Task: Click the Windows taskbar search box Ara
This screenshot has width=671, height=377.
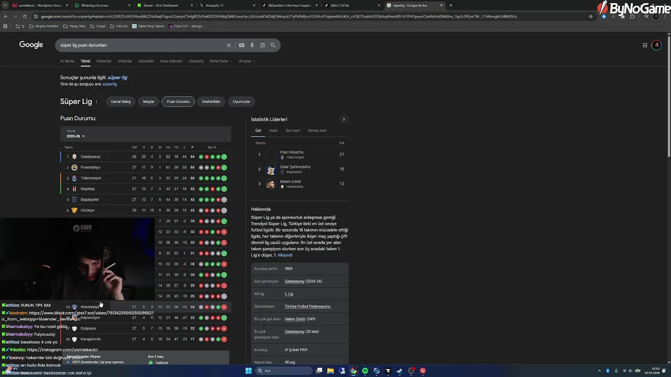Action: 284,371
